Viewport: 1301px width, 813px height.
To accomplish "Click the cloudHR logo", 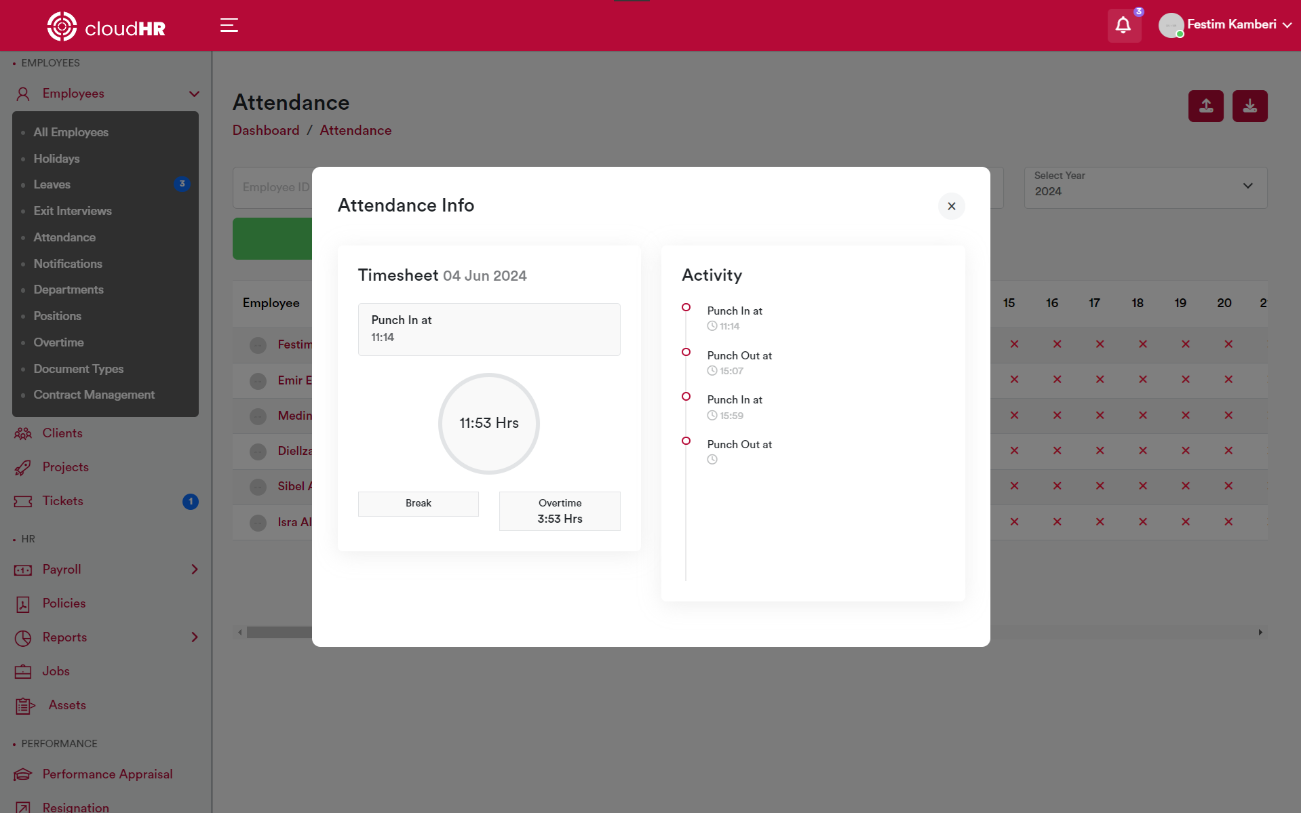I will pos(106,27).
